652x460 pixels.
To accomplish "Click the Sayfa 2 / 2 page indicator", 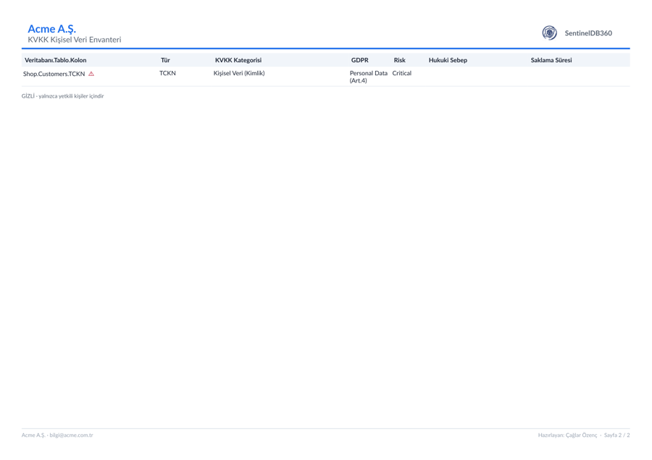I will pyautogui.click(x=617, y=435).
